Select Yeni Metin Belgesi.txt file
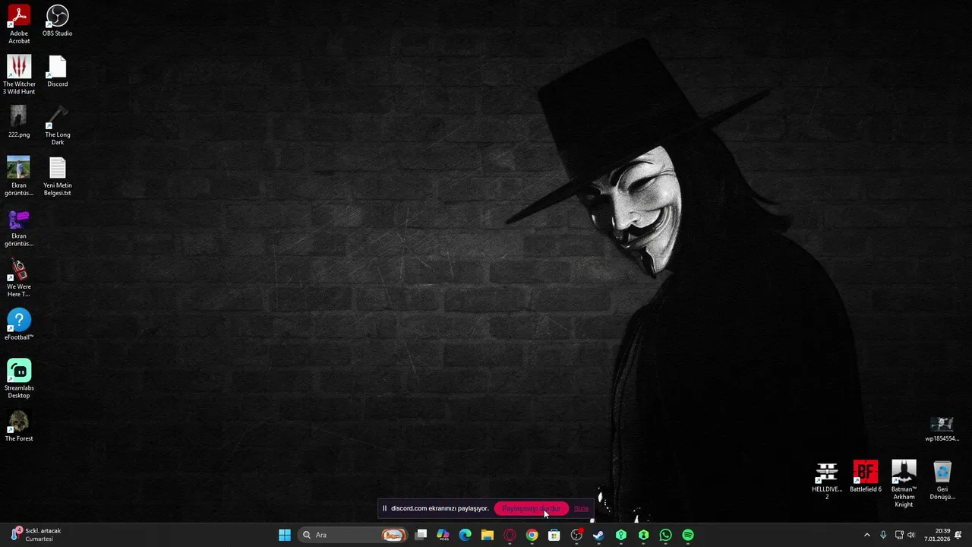 click(x=58, y=176)
